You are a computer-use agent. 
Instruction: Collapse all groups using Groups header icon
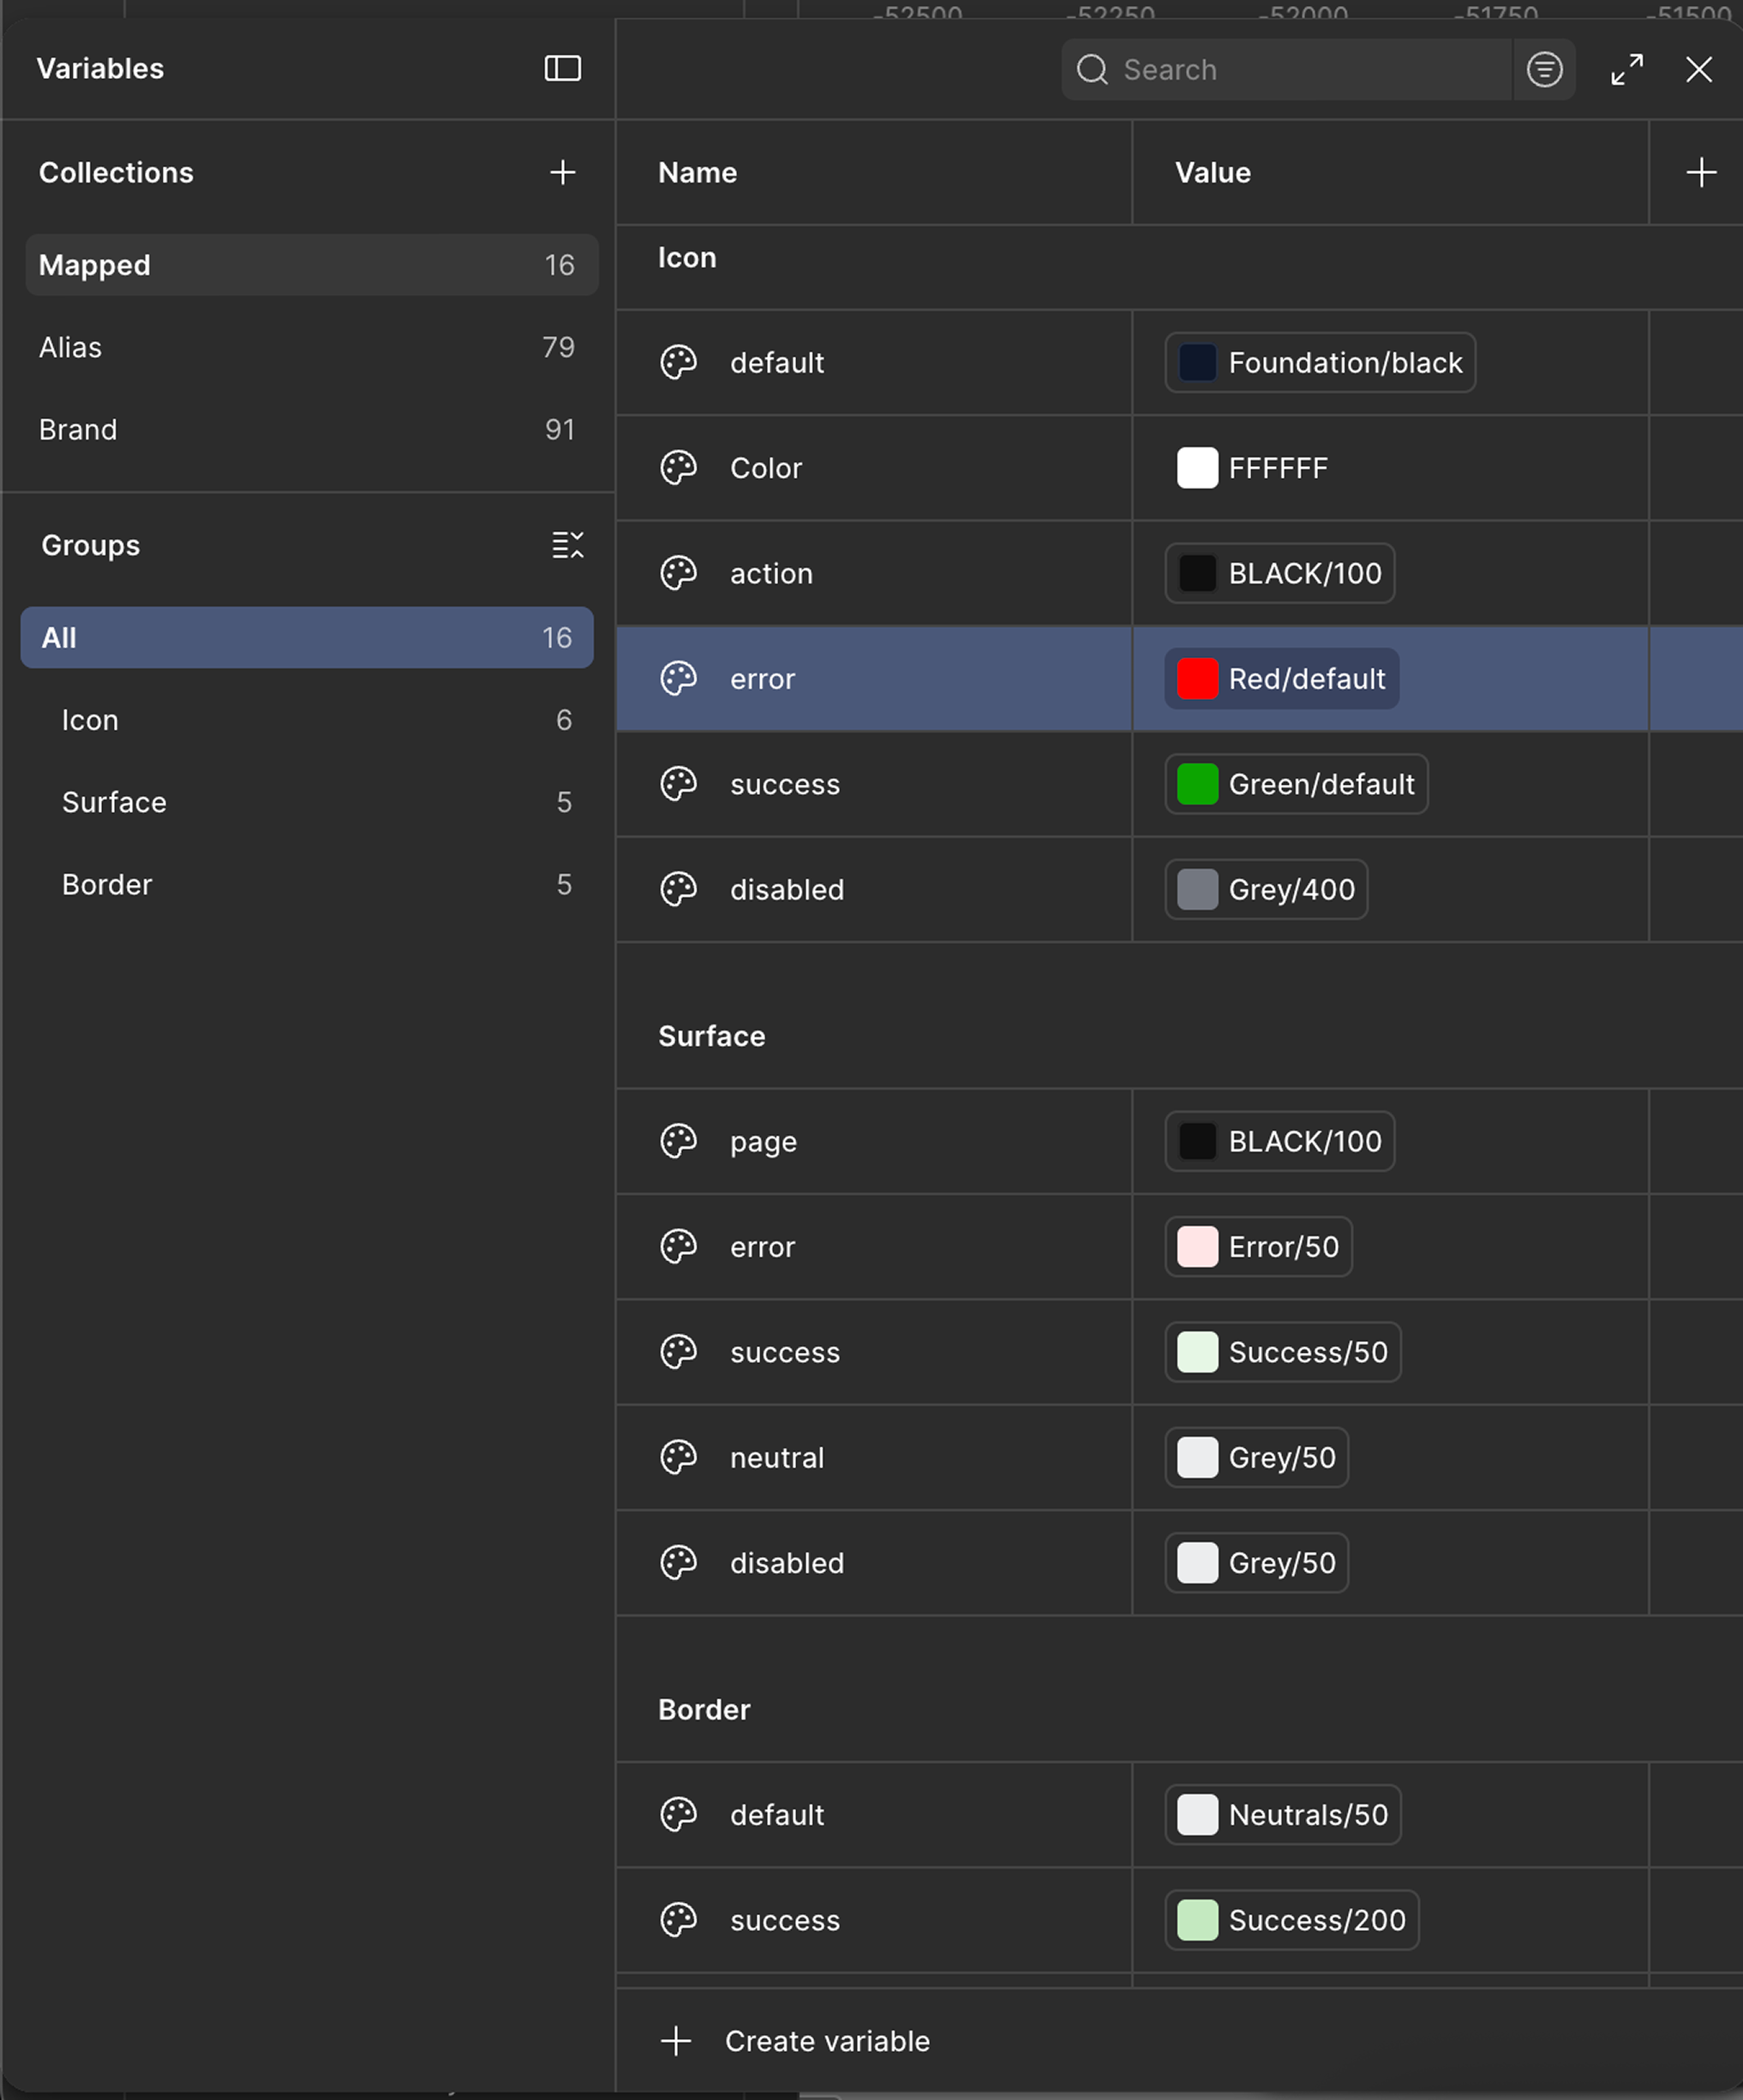click(x=567, y=545)
